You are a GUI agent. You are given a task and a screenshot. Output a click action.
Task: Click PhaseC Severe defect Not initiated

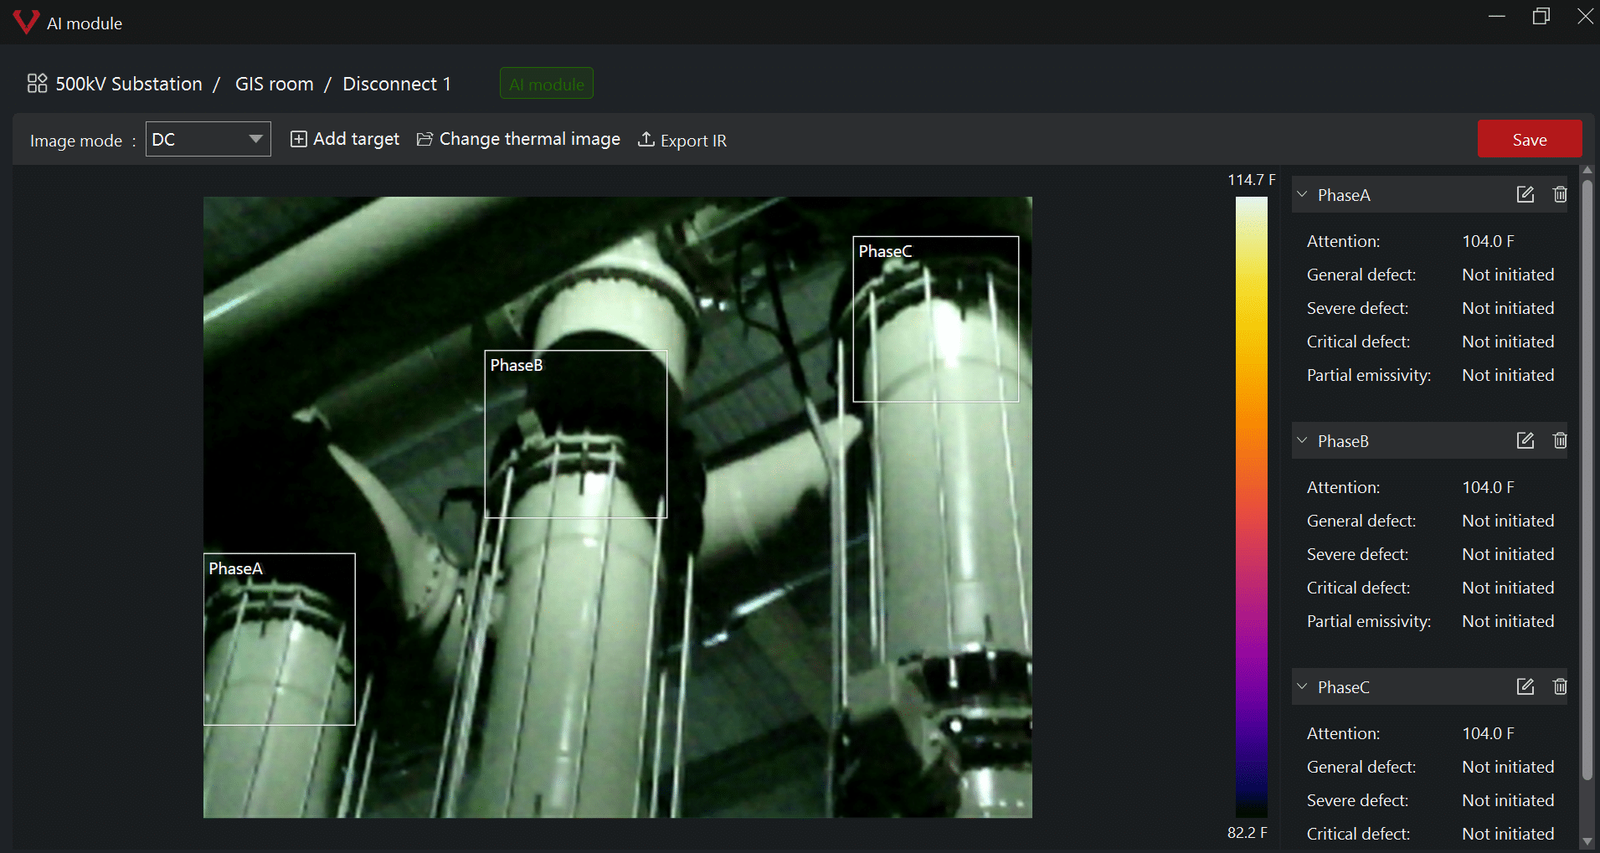[x=1508, y=800]
